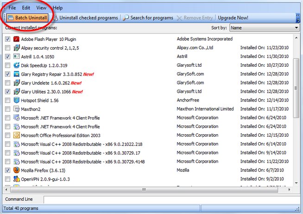Click Search for programs button
Screen dimensions: 303x214
point(148,18)
